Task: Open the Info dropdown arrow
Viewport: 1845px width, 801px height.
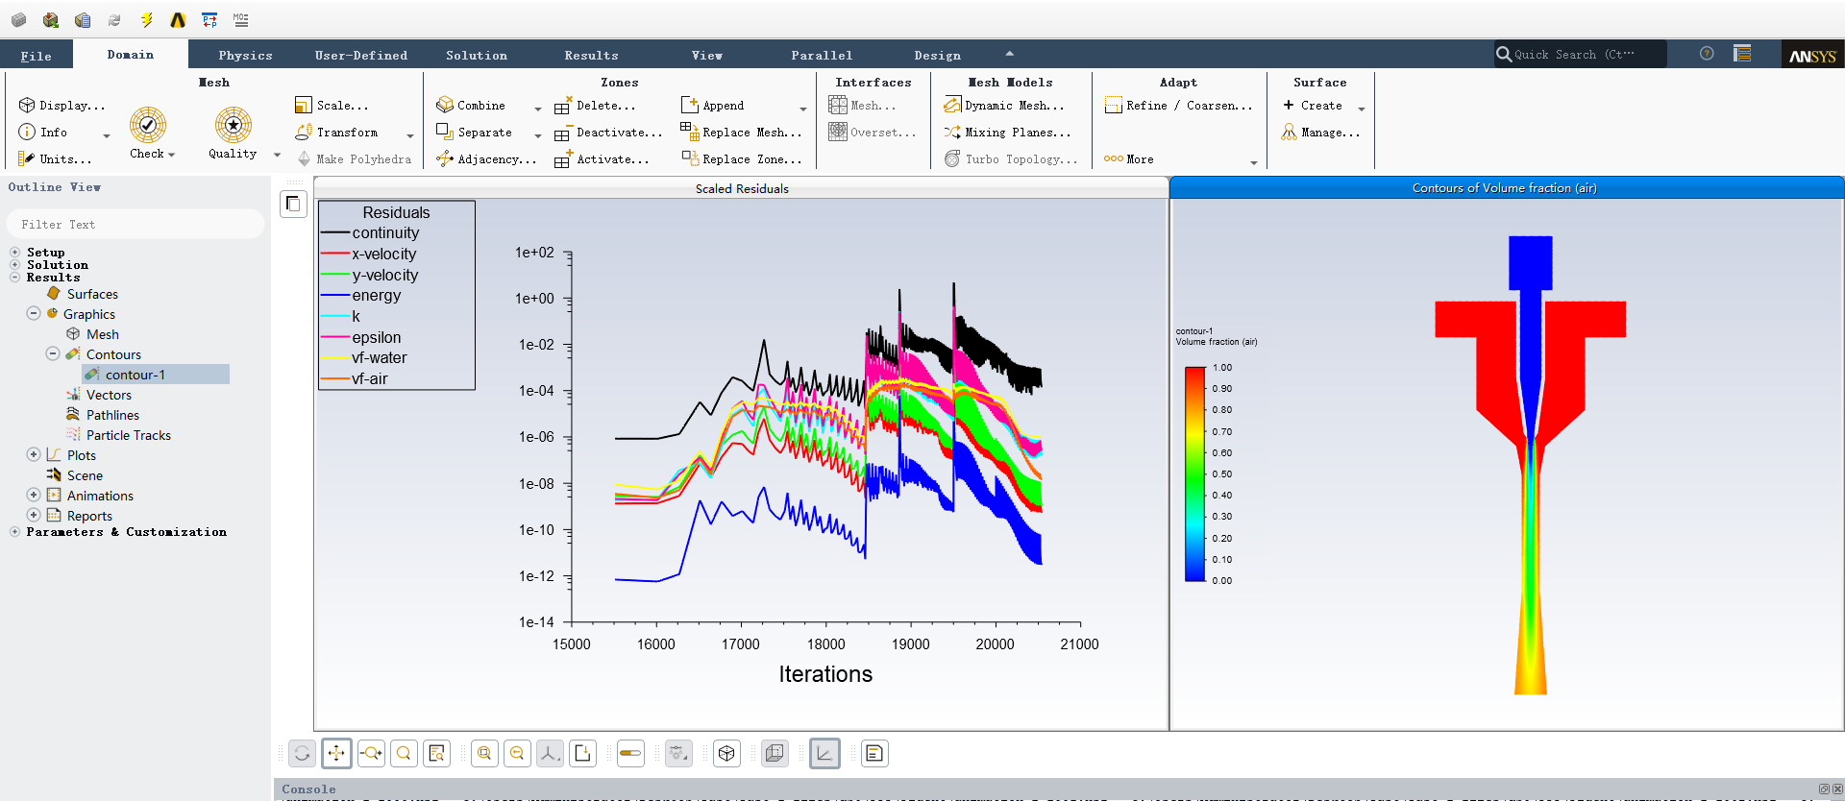Action: tap(107, 135)
